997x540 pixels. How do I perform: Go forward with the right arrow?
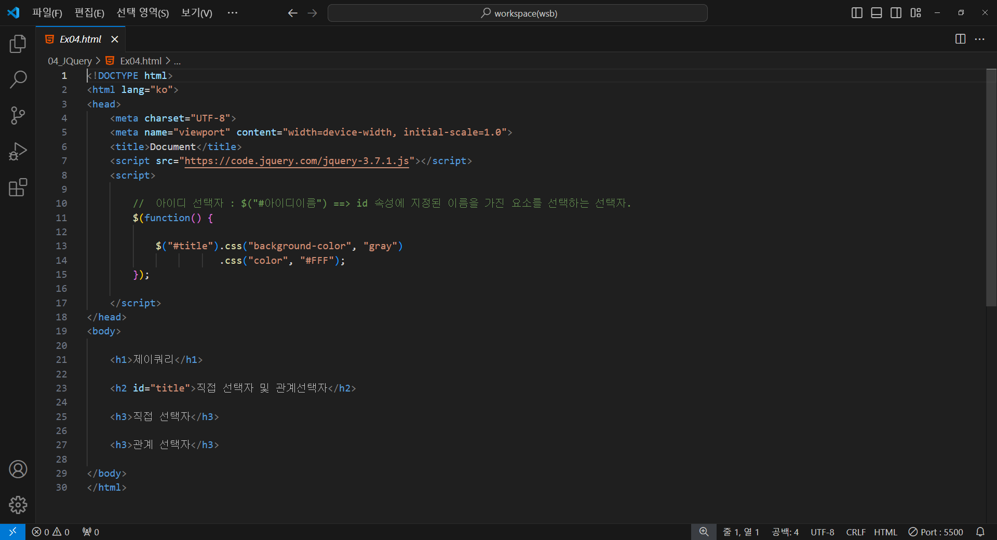[312, 13]
